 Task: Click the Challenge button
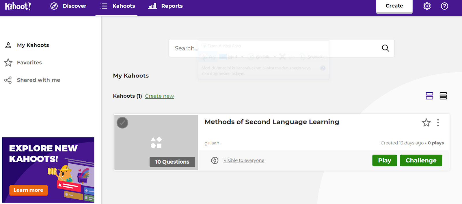421,160
